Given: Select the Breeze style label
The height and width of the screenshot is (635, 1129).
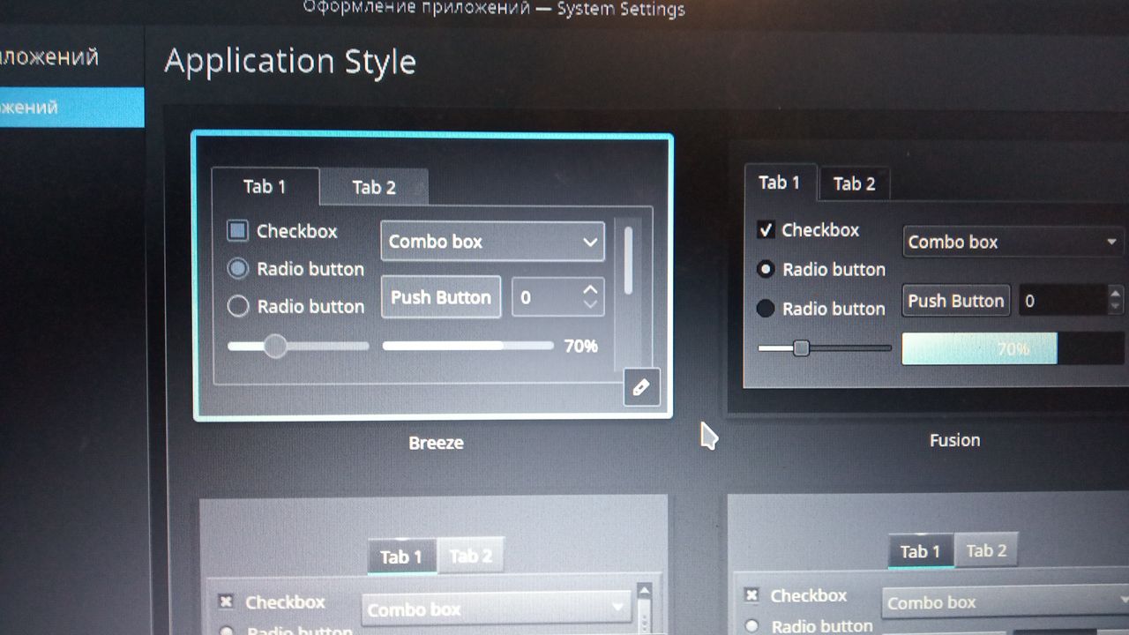Looking at the screenshot, I should pos(436,443).
